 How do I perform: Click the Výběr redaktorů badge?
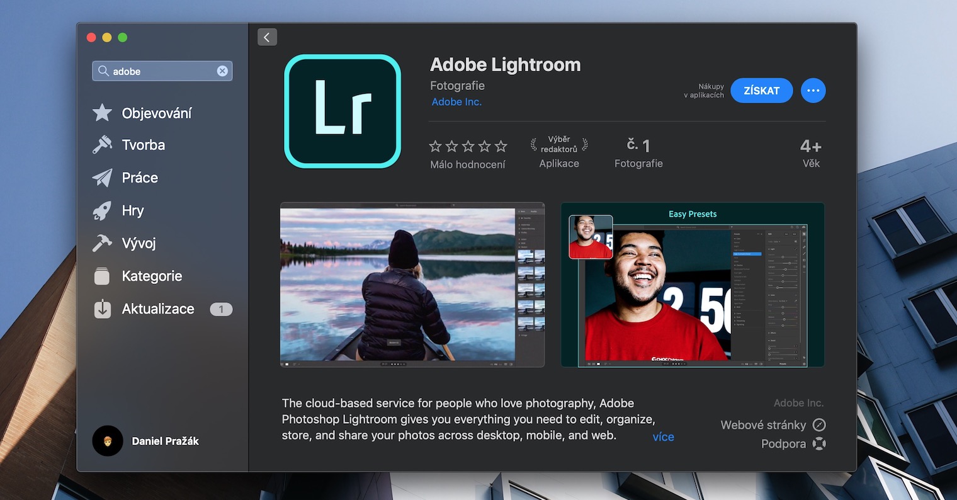559,144
